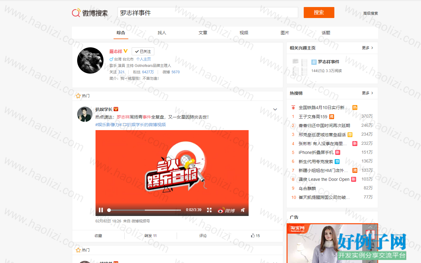
Task: Pause the playing video
Action: (101, 210)
